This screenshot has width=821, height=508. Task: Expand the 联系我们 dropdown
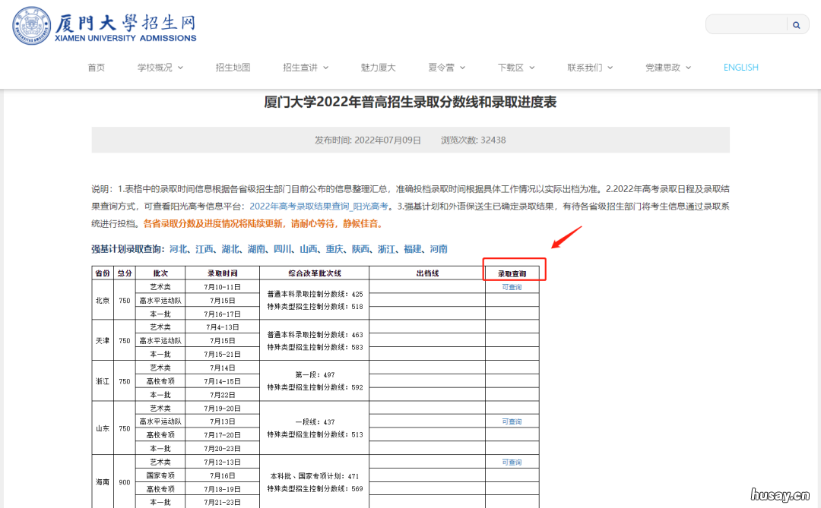pos(589,67)
